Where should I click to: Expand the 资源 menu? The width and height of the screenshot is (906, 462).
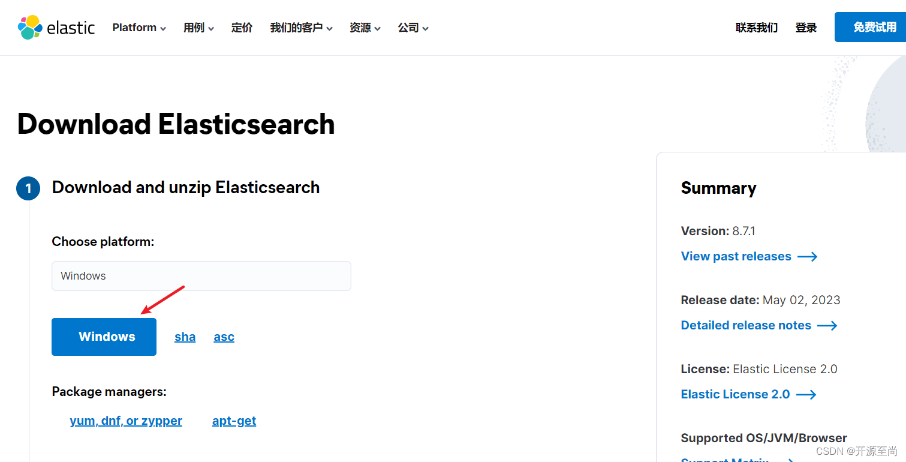pos(365,28)
